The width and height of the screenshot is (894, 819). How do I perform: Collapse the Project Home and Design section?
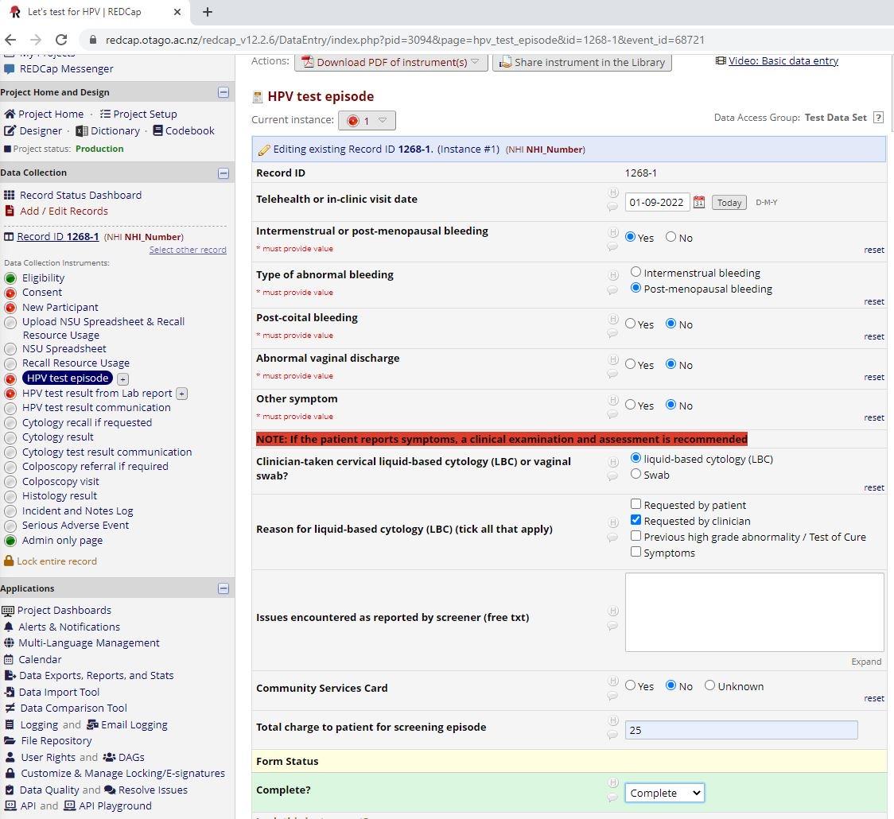coord(223,92)
